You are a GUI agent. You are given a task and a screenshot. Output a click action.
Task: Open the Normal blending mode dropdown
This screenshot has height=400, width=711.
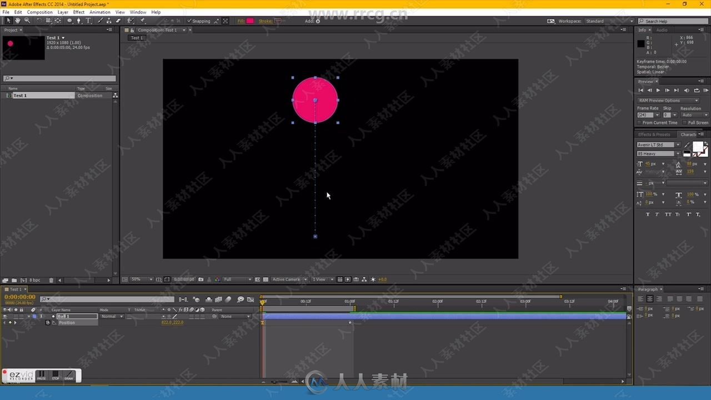112,316
